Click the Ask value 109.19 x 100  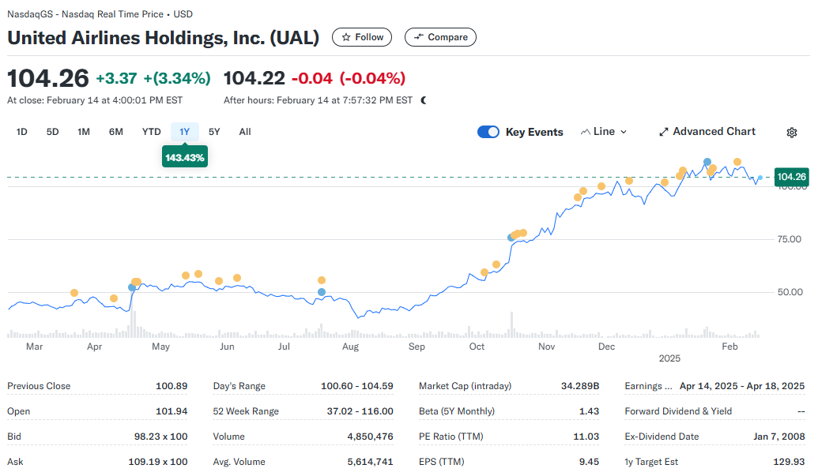tap(157, 462)
